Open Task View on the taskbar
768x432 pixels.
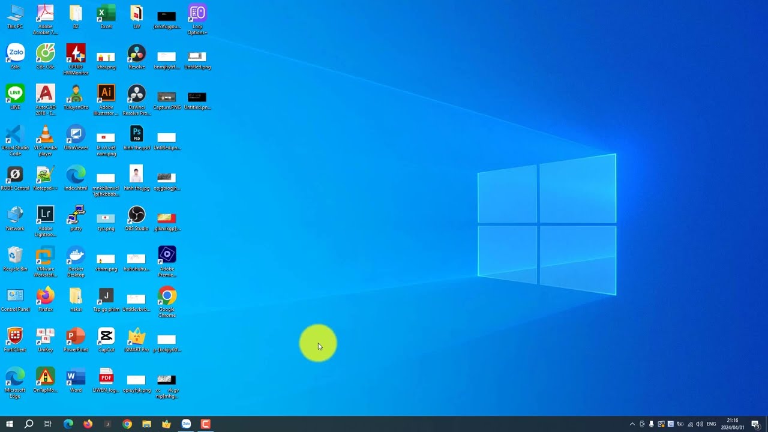point(48,424)
